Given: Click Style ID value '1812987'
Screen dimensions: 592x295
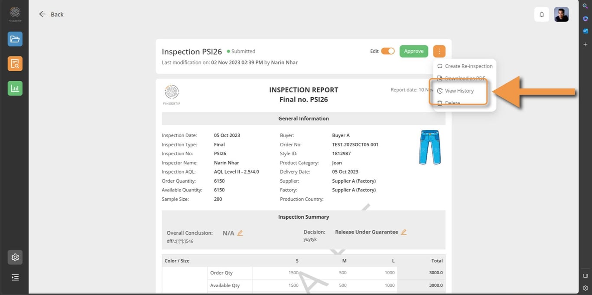Looking at the screenshot, I should [342, 154].
